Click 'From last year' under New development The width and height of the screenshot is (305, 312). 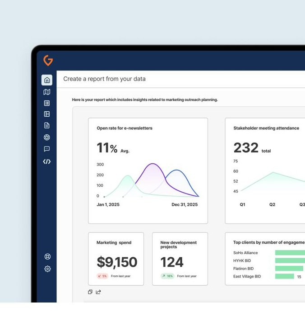tap(187, 276)
